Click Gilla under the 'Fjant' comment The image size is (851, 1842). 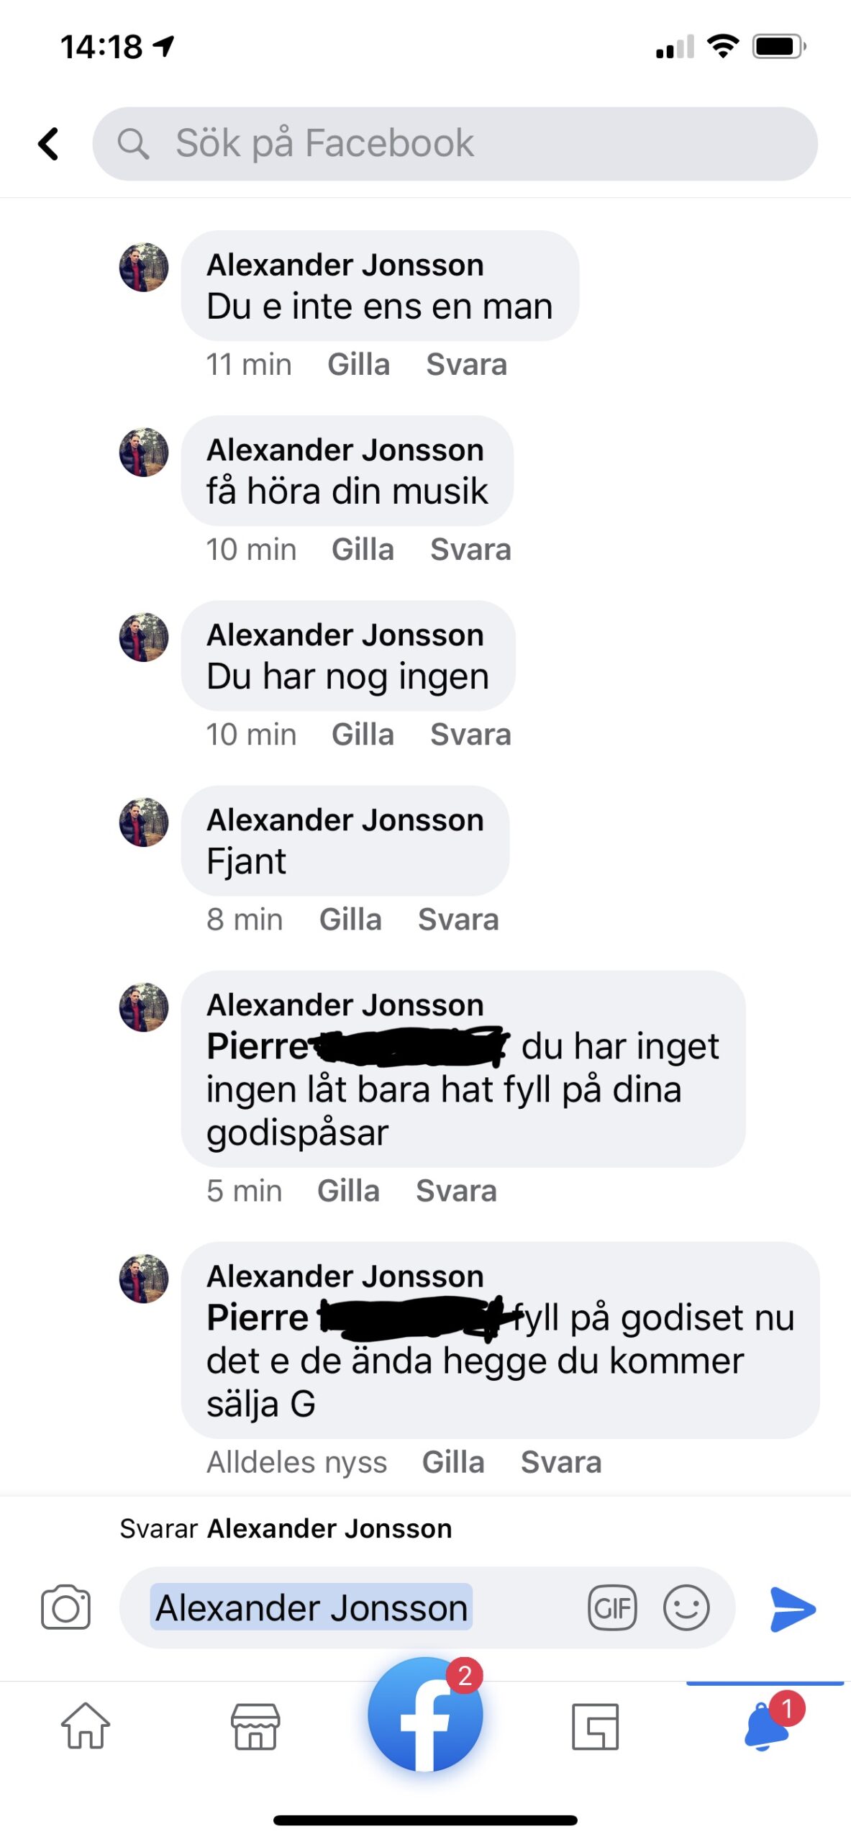[x=350, y=920]
